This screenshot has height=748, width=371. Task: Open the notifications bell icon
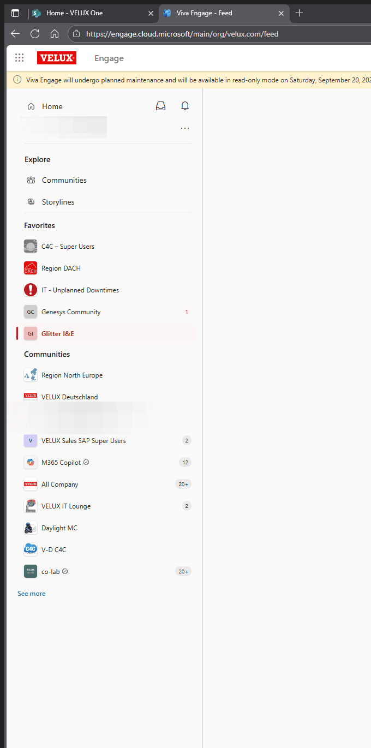pyautogui.click(x=185, y=106)
